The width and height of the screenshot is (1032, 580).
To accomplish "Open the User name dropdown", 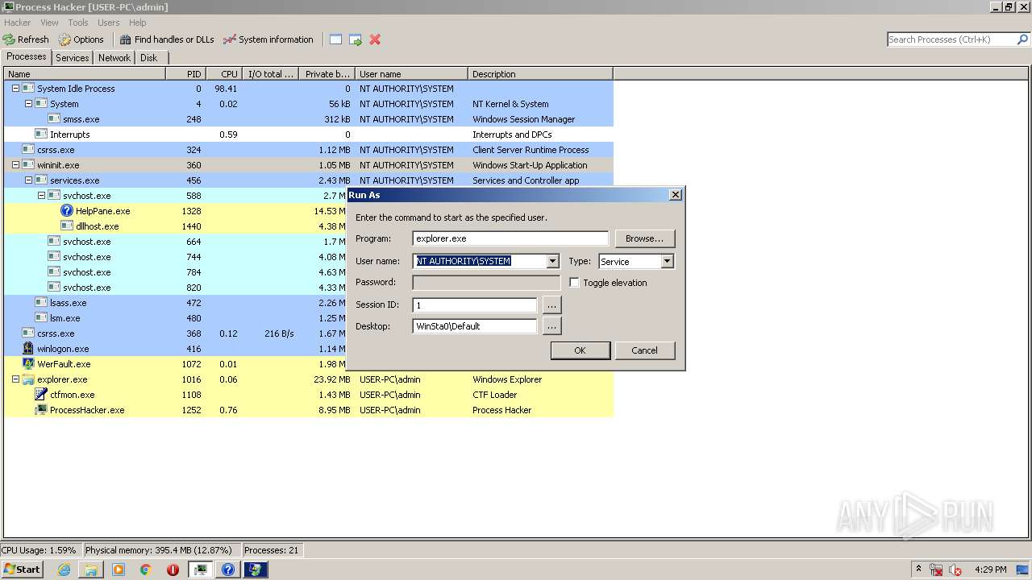I will [x=553, y=261].
